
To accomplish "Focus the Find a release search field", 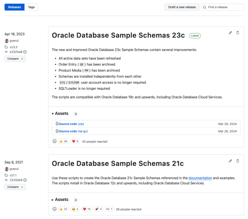I will 224,7.
